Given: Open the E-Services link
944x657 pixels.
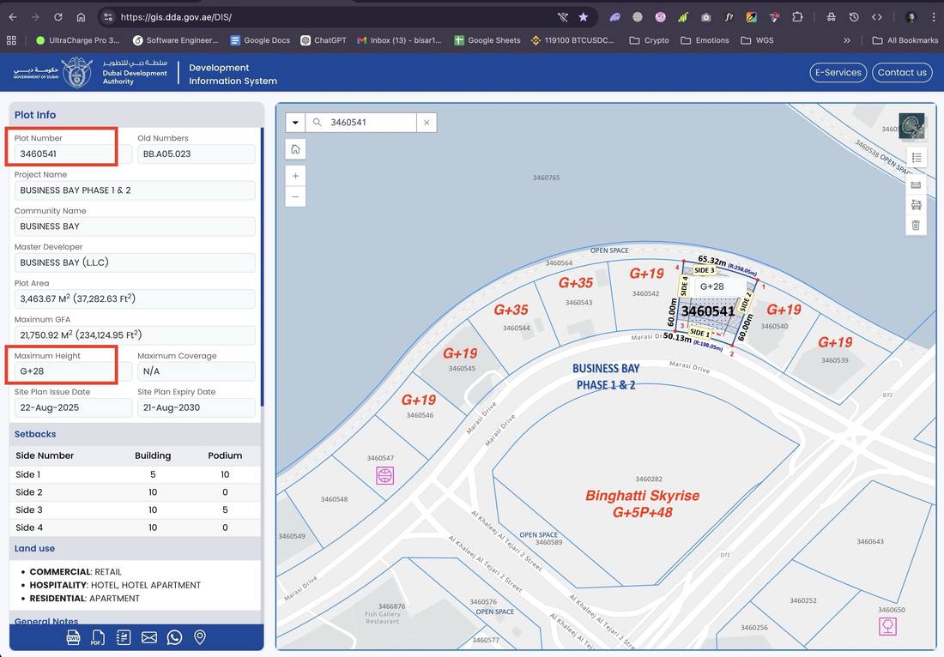Looking at the screenshot, I should (838, 72).
